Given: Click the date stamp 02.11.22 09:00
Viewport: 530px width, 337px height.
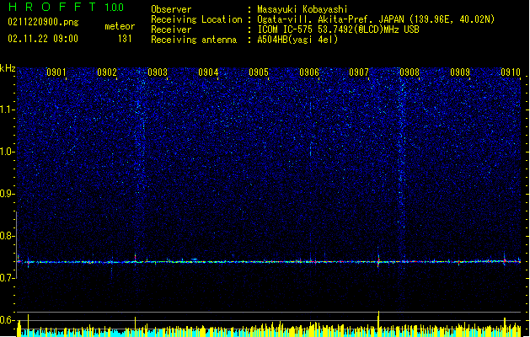Looking at the screenshot, I should pyautogui.click(x=43, y=38).
